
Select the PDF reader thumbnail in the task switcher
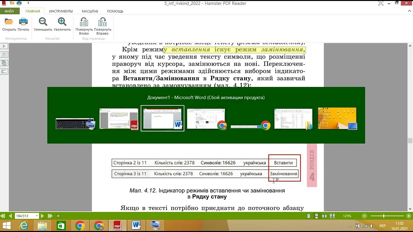(119, 119)
